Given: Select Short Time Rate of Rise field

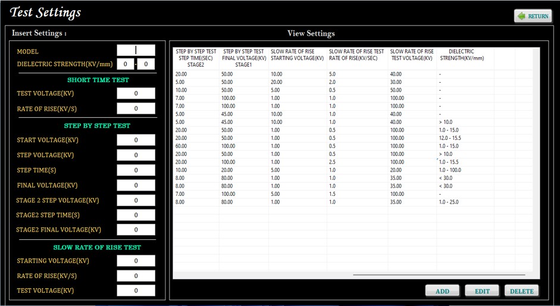Looking at the screenshot, I should click(x=136, y=108).
